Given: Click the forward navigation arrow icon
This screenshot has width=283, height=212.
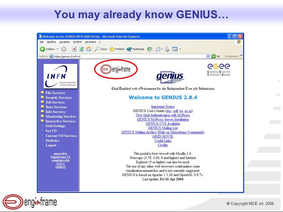Looking at the screenshot, I should click(64, 49).
